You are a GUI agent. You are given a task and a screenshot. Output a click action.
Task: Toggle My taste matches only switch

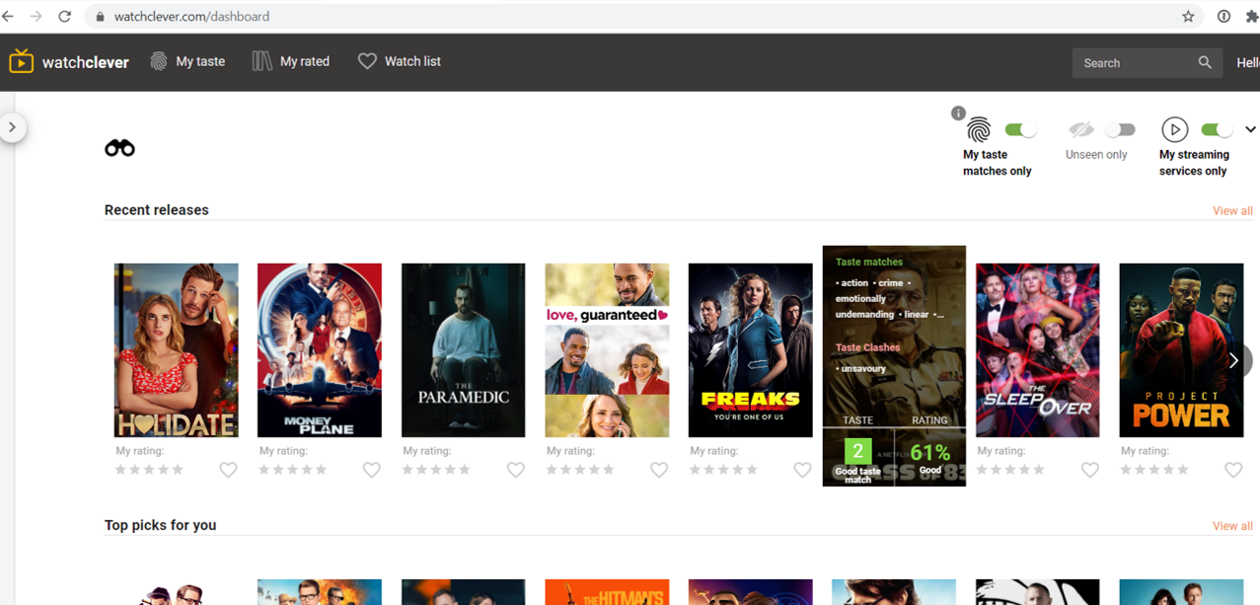point(1020,129)
